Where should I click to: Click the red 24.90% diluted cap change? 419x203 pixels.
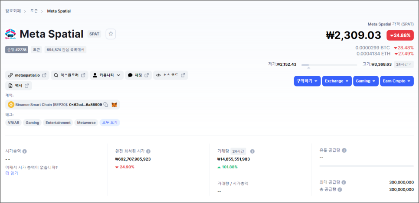click(125, 167)
